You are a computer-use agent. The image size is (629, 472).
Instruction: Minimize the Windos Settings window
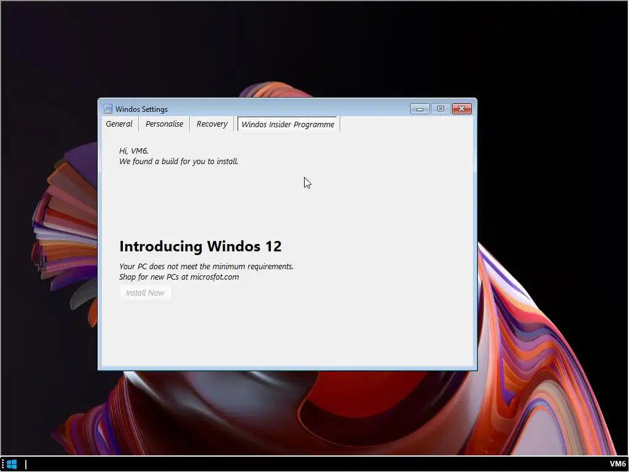point(420,109)
